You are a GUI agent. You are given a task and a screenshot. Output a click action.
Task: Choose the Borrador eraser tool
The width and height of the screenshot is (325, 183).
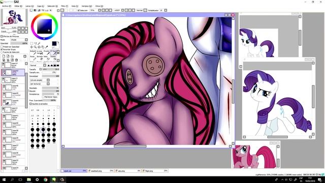(40, 58)
